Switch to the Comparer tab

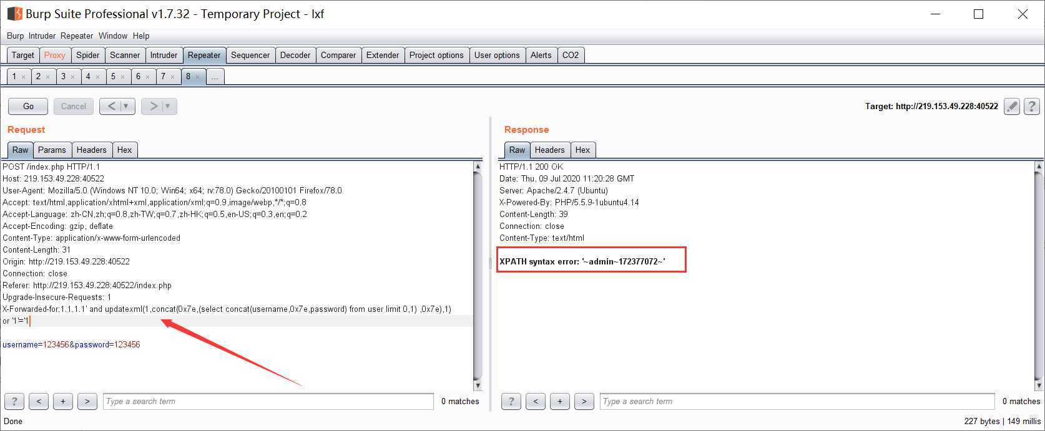tap(338, 55)
